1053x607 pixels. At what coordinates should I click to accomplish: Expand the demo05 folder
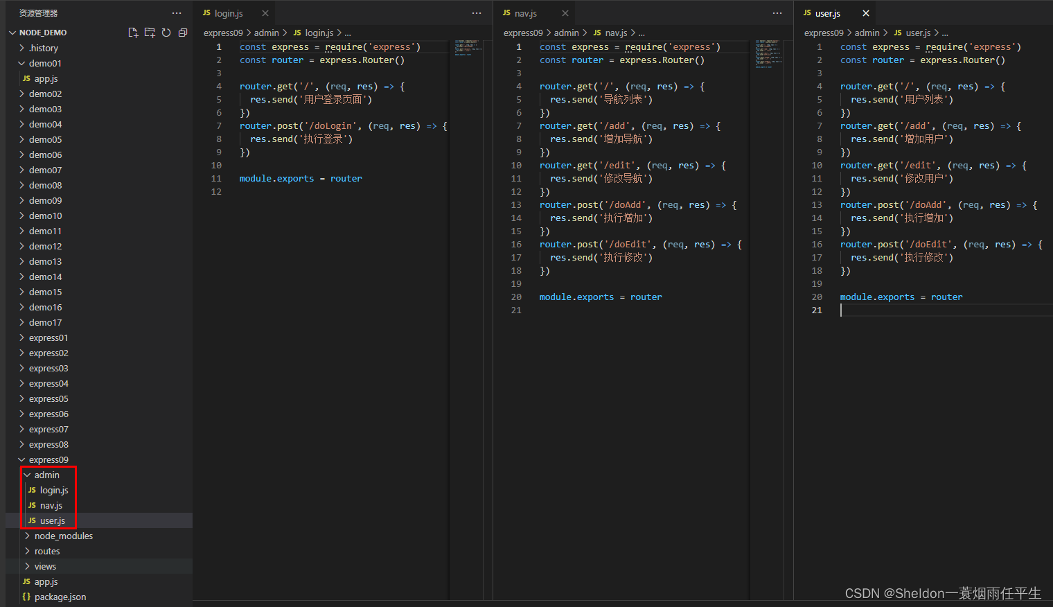tap(99, 139)
